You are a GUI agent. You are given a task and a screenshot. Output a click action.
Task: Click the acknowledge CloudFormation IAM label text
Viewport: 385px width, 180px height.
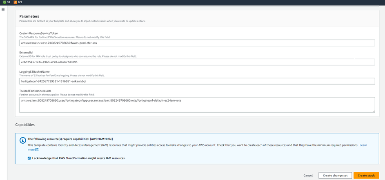(x=78, y=158)
